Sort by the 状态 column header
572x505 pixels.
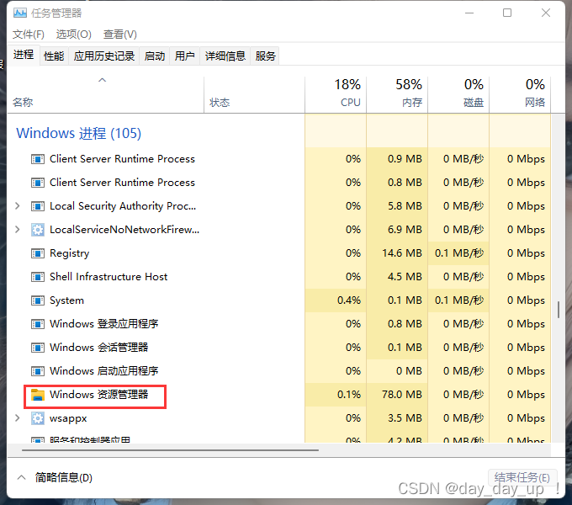pyautogui.click(x=254, y=94)
